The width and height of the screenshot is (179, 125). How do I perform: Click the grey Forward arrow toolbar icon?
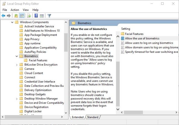[9, 16]
